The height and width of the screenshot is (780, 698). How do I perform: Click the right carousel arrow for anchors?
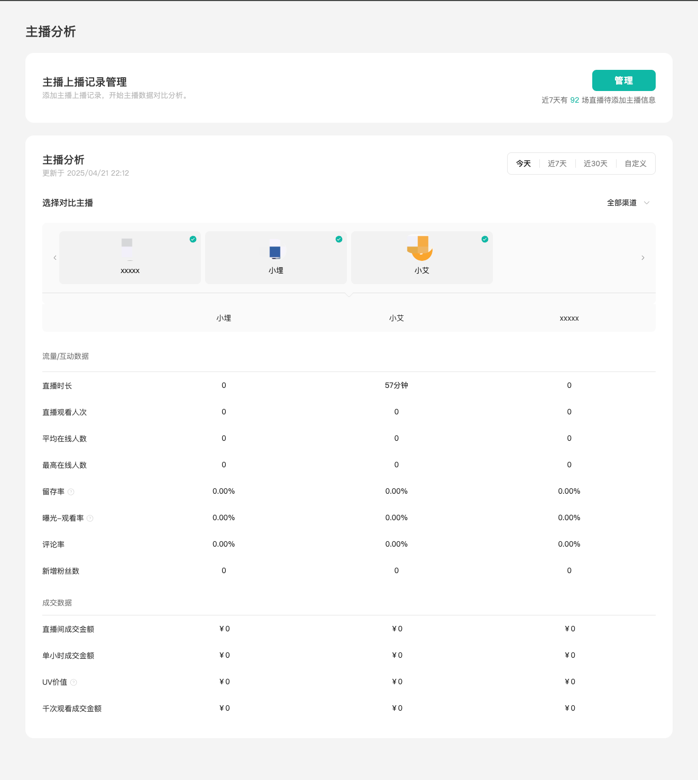pos(642,258)
